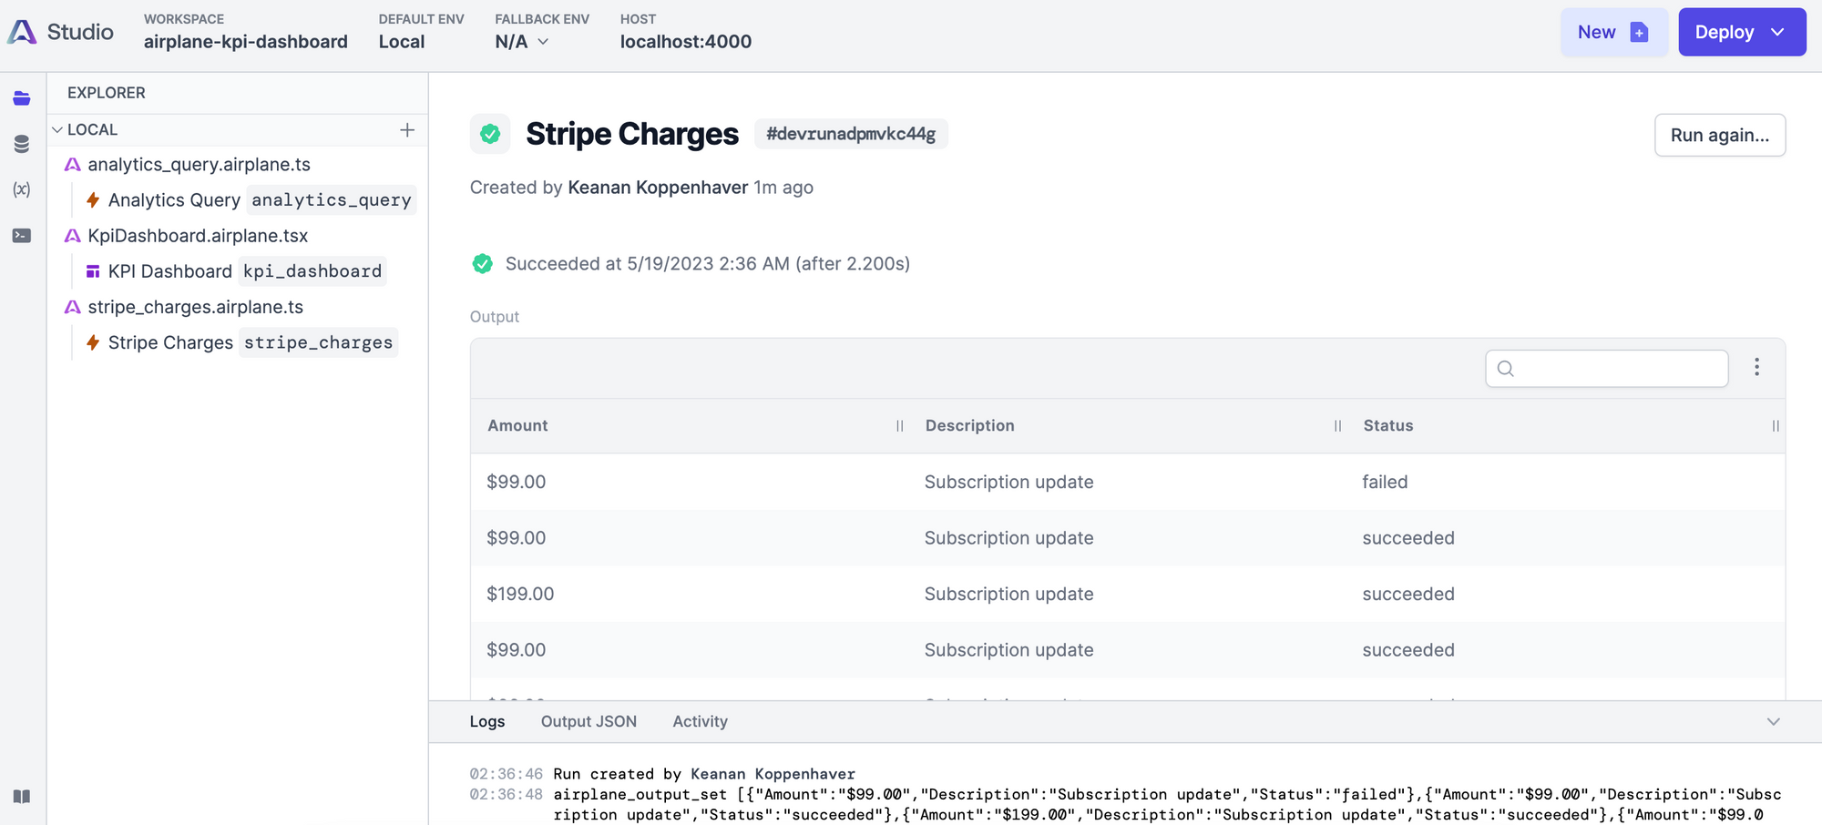1822x825 pixels.
Task: Click the Status column header
Action: (x=1388, y=426)
